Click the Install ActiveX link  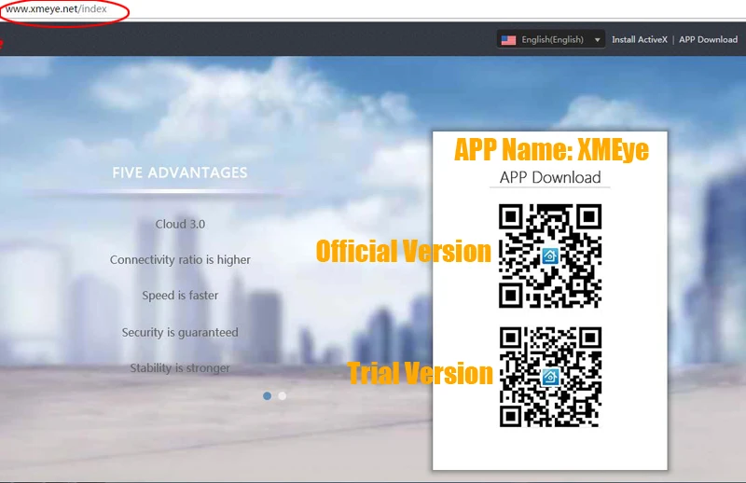pyautogui.click(x=640, y=39)
